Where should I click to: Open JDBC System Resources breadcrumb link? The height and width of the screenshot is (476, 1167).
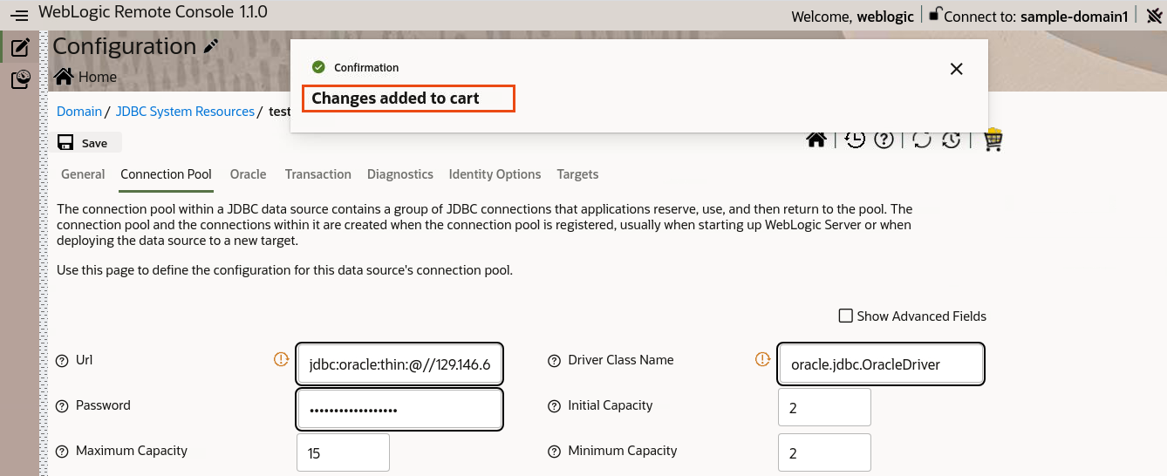point(185,112)
